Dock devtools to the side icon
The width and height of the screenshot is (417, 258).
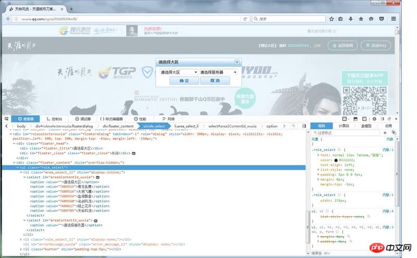click(x=383, y=119)
